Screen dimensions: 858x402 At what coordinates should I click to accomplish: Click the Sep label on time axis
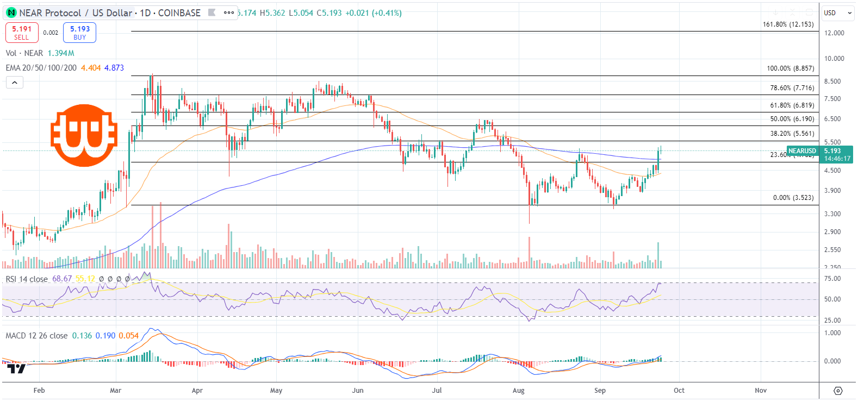(600, 391)
